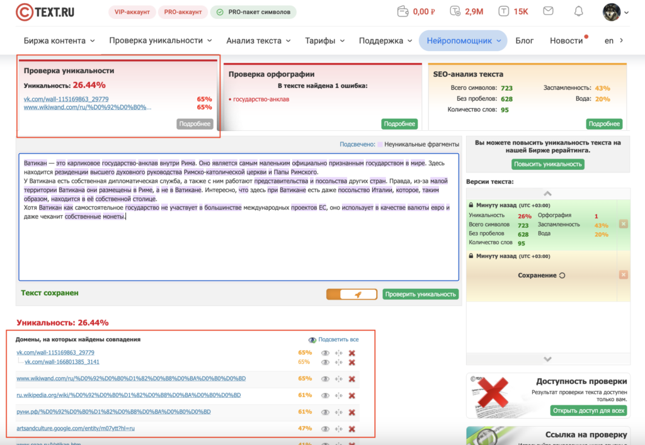Click inside the Vatican text editing area

(x=238, y=245)
